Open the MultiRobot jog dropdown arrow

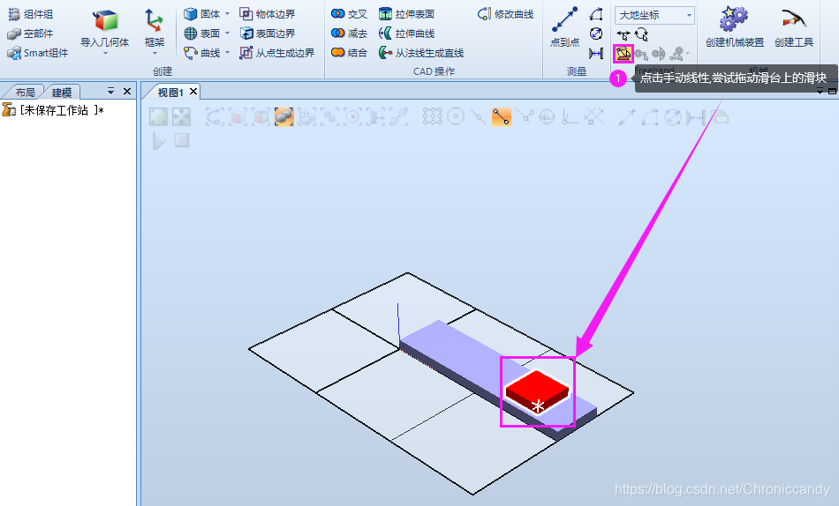click(x=688, y=54)
